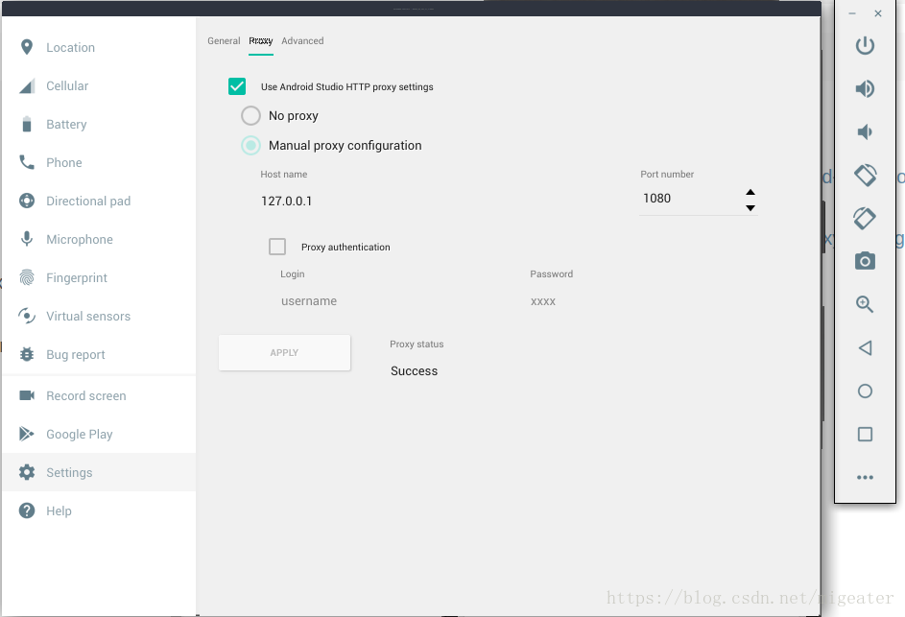905x617 pixels.
Task: Switch to the General tab
Action: click(x=224, y=41)
